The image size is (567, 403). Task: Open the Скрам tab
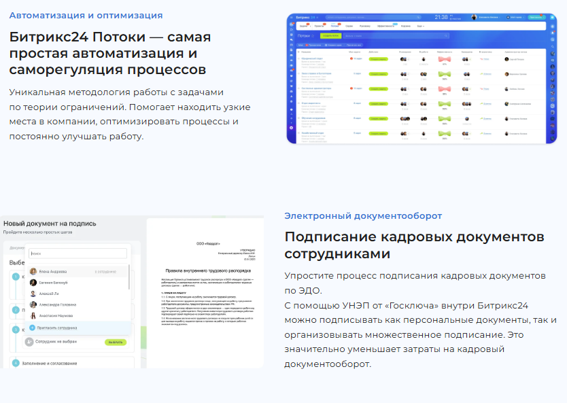coord(349,26)
